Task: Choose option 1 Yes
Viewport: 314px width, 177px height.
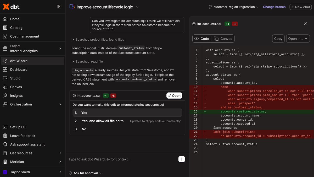Action: click(x=127, y=112)
